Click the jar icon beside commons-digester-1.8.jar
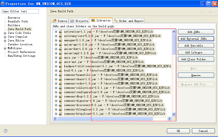This screenshot has height=137, width=218. (60, 101)
